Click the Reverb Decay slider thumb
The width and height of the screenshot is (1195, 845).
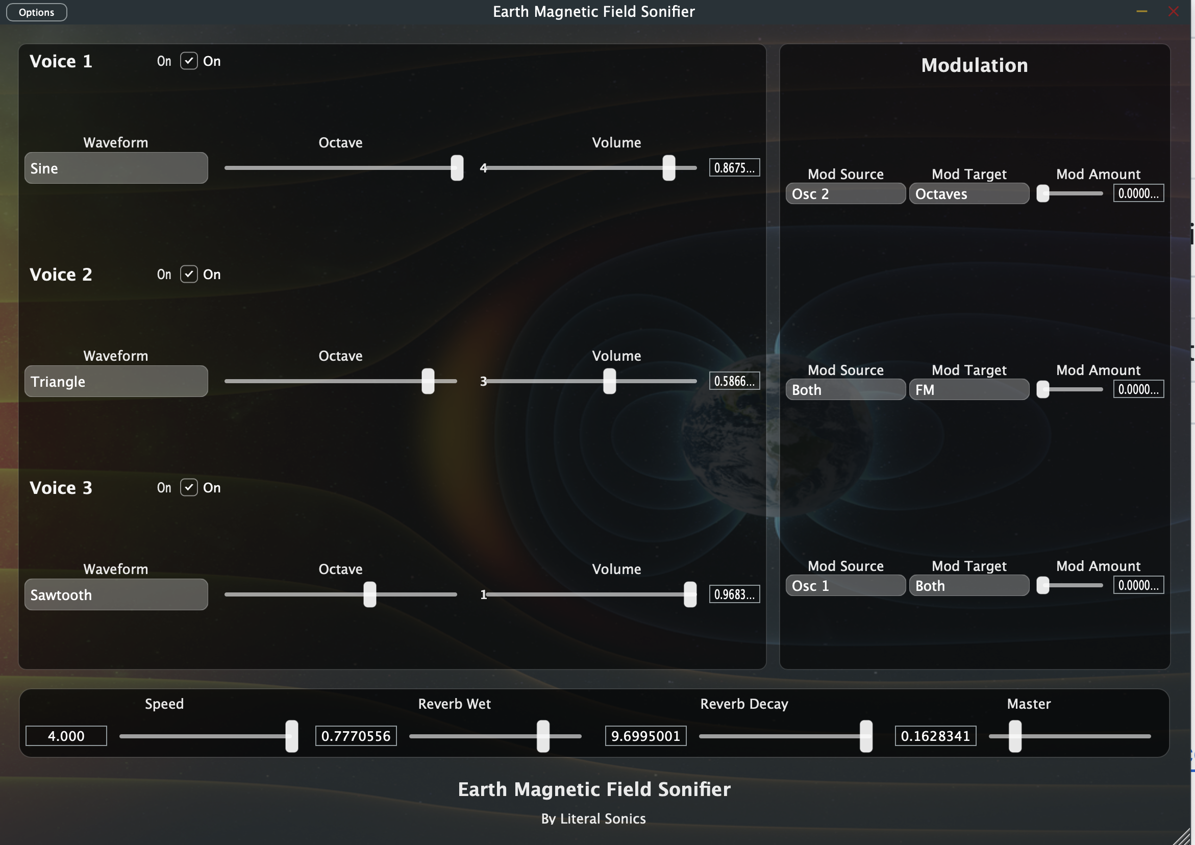click(866, 736)
